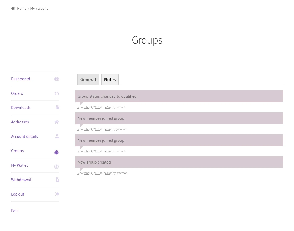Open the Home breadcrumb link
294x231 pixels.
pos(22,8)
